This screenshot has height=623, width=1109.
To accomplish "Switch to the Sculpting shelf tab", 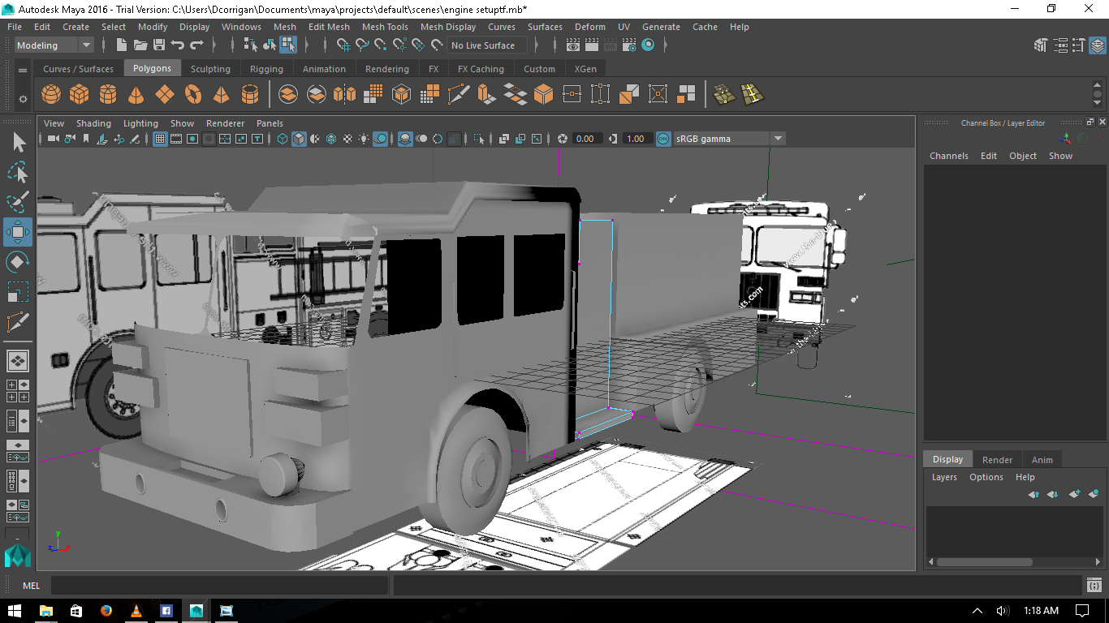I will point(210,69).
